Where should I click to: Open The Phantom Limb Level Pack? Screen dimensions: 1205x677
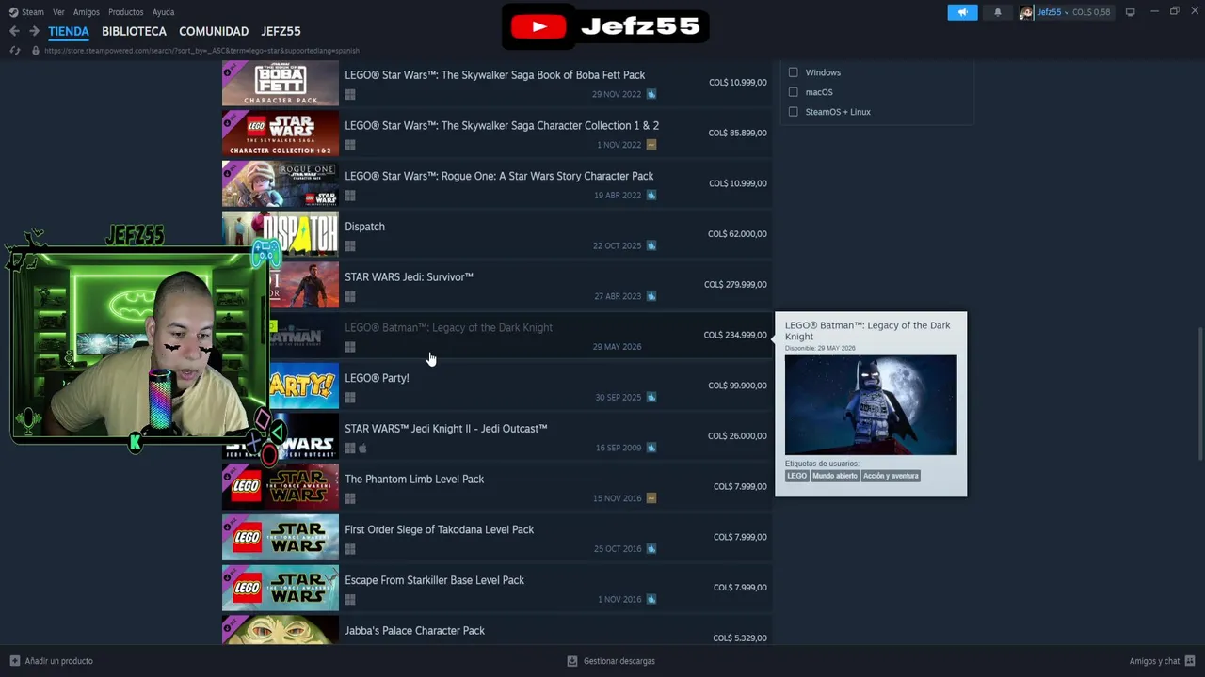pos(497,487)
